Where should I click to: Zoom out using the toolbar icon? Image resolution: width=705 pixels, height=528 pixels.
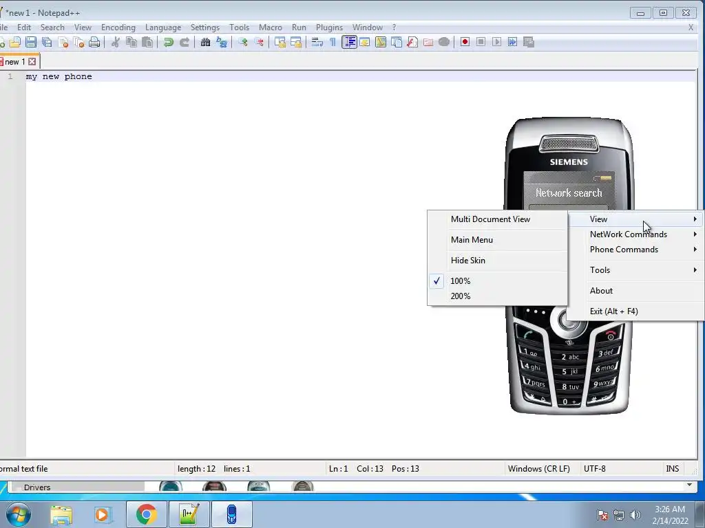(259, 42)
